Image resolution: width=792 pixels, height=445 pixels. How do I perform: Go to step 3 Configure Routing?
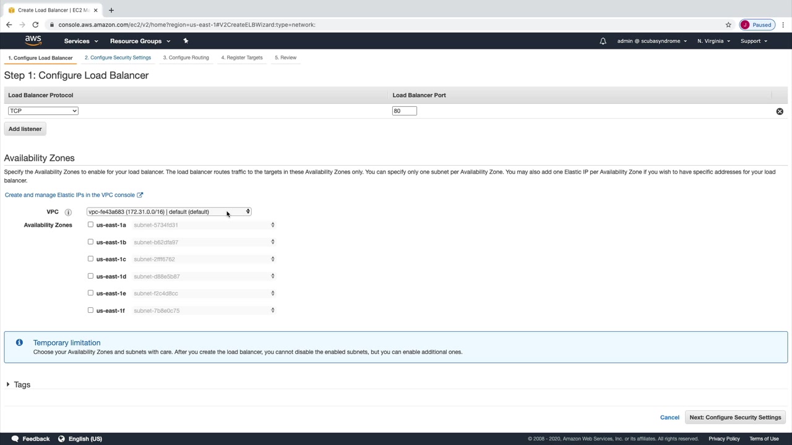pyautogui.click(x=186, y=57)
